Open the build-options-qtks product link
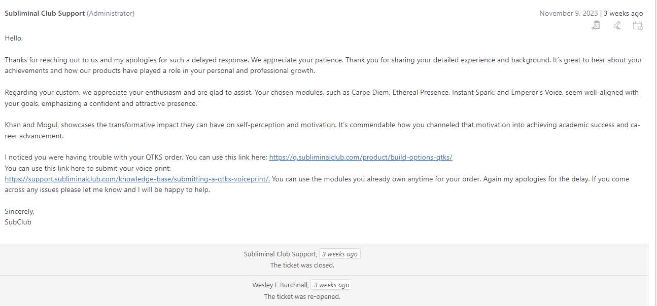This screenshot has height=306, width=657. point(360,157)
